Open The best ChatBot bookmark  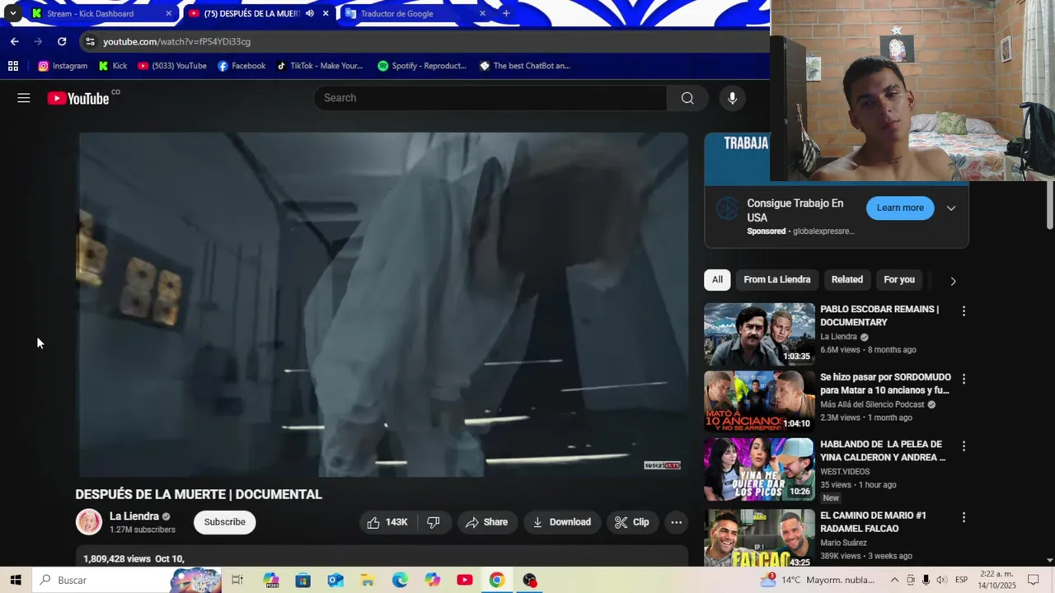click(x=525, y=66)
